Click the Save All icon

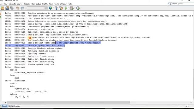point(12,8)
